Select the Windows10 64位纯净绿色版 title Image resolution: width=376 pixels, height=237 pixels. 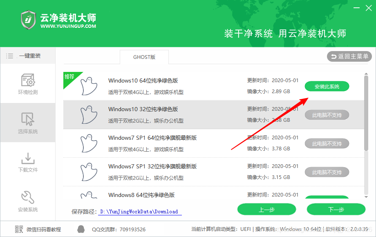tap(143, 80)
